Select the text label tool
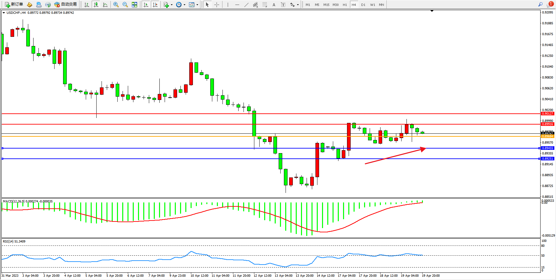 pos(274,5)
